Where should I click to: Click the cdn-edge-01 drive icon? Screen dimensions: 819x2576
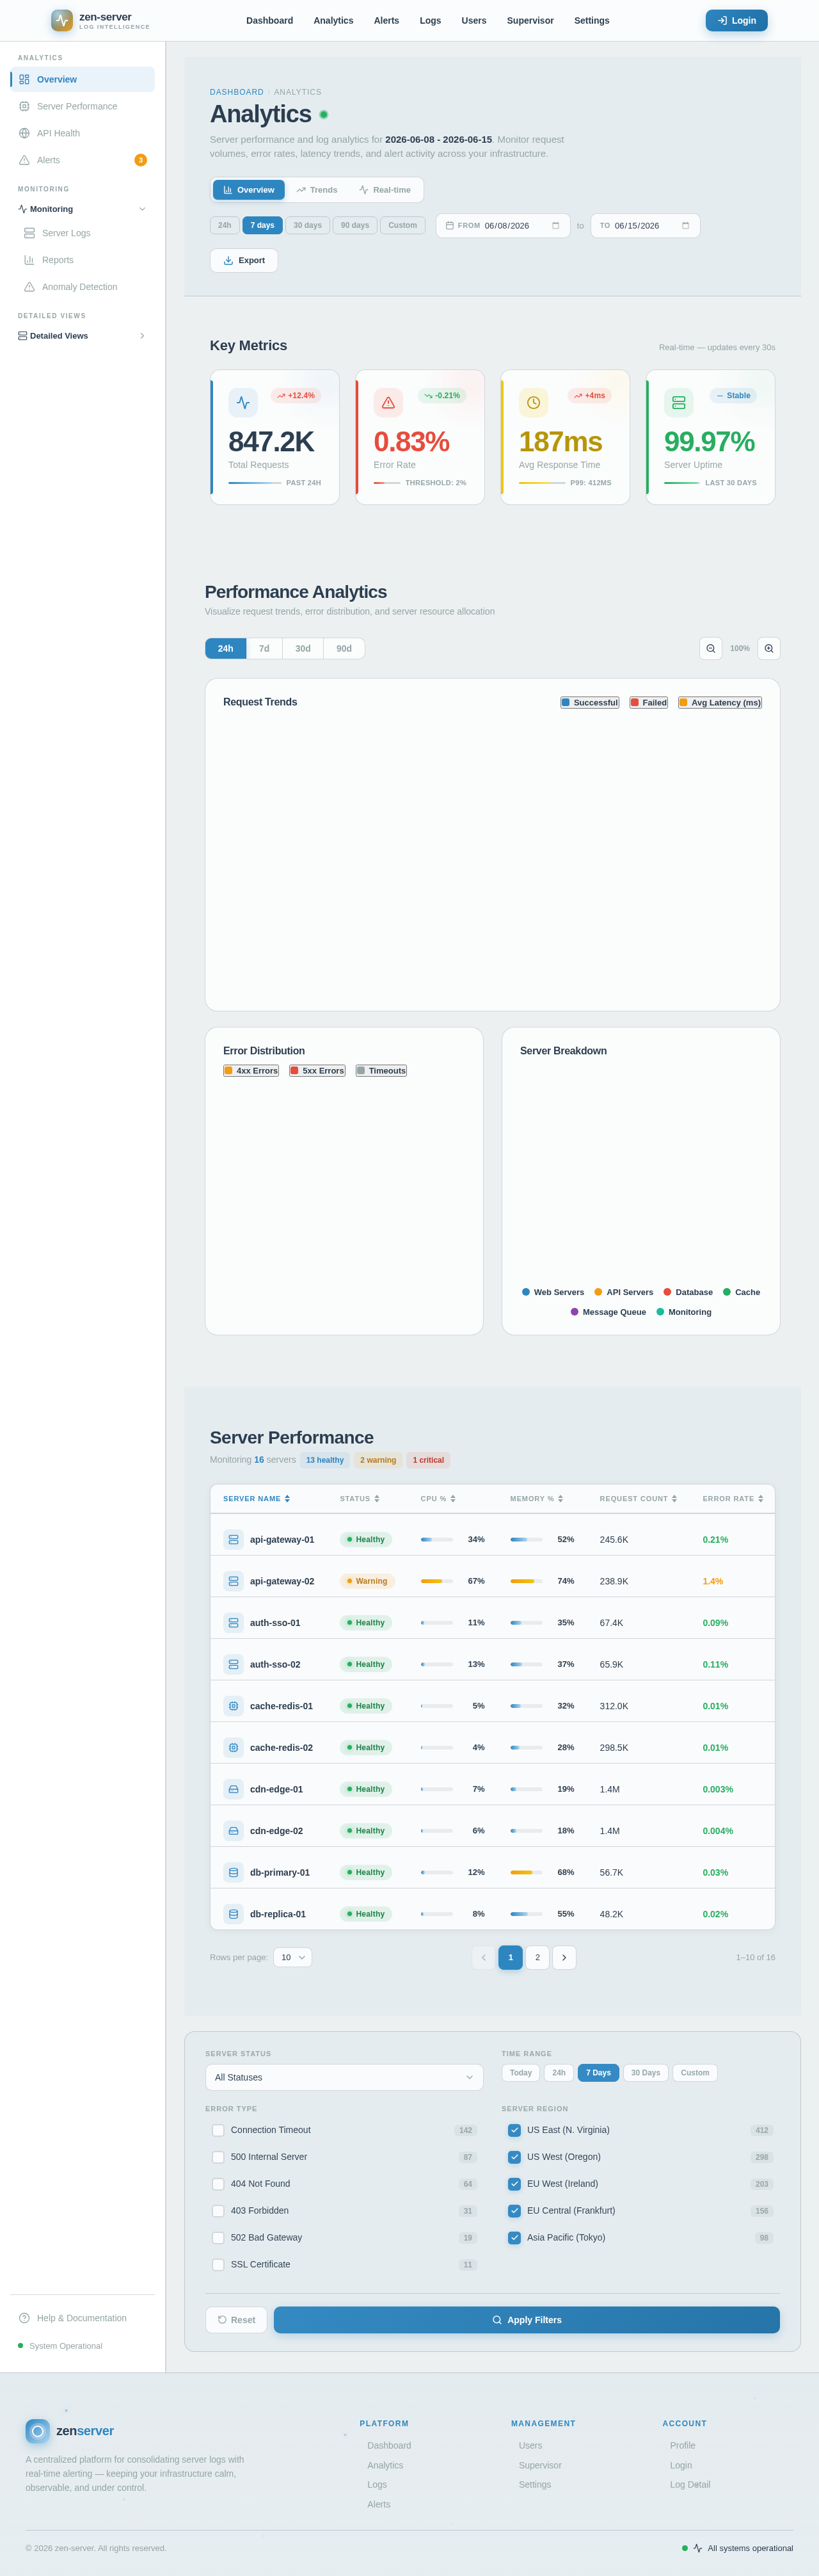pyautogui.click(x=233, y=1789)
